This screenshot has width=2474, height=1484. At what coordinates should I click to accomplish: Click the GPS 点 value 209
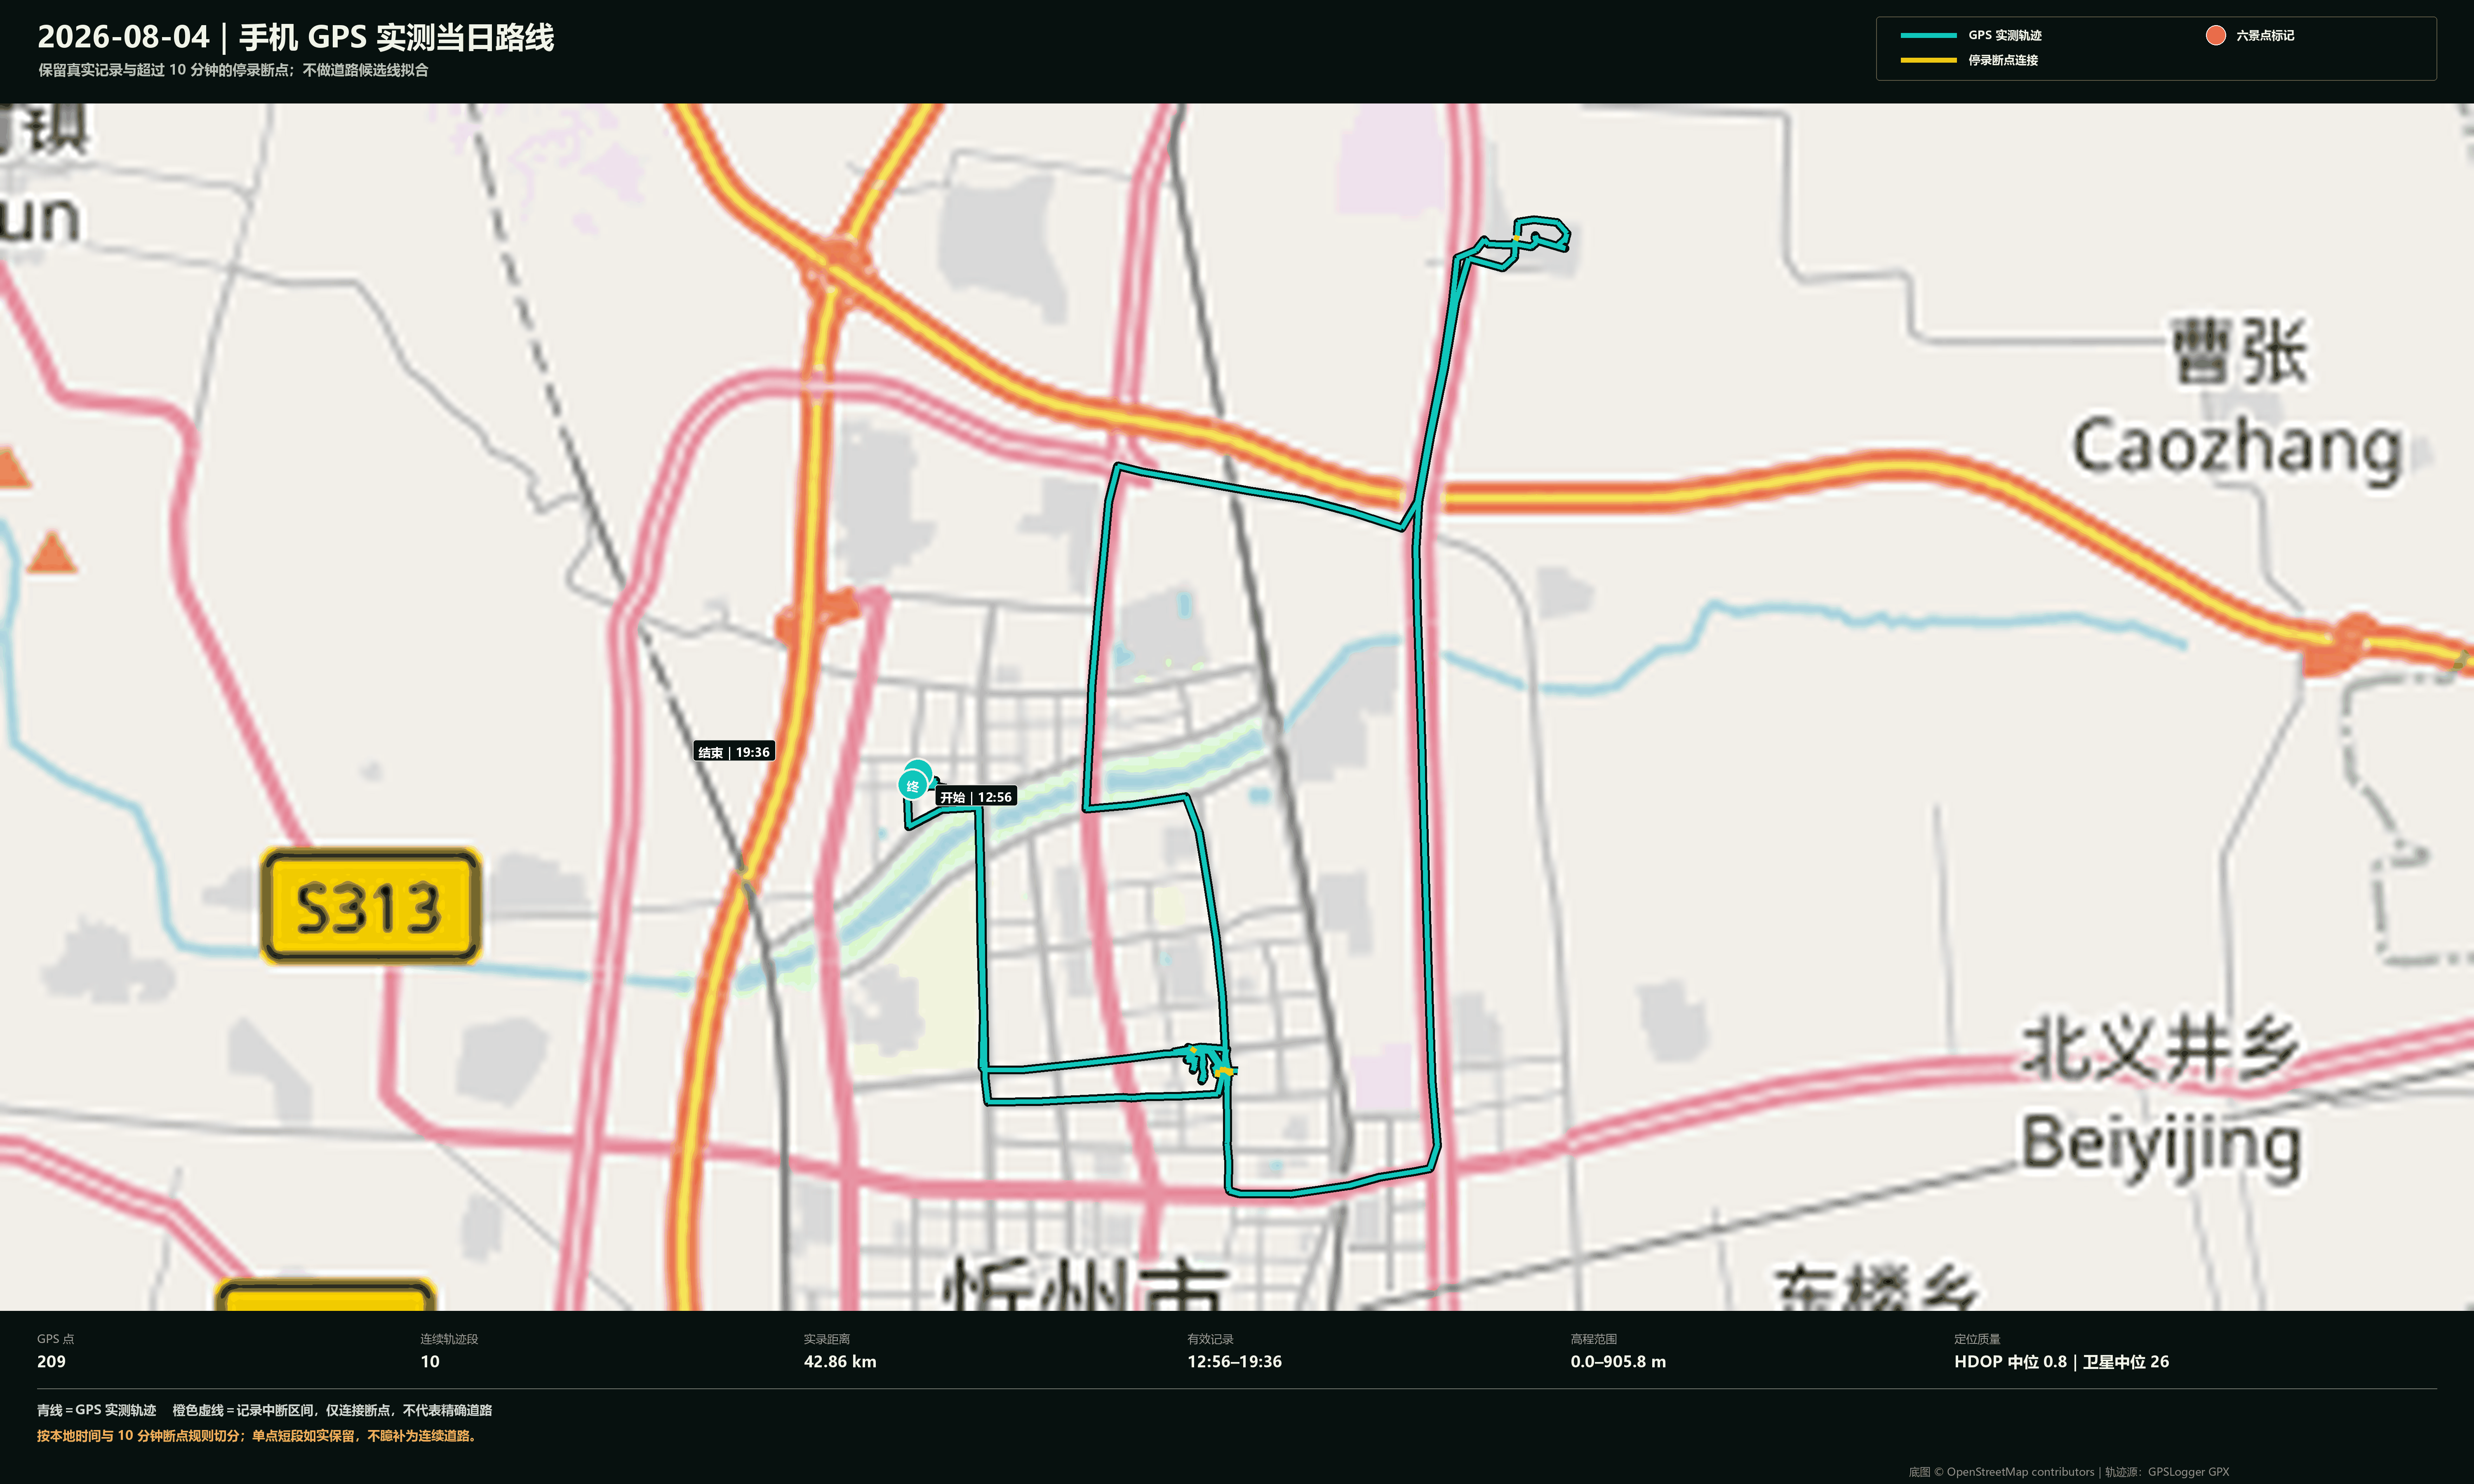point(51,1361)
